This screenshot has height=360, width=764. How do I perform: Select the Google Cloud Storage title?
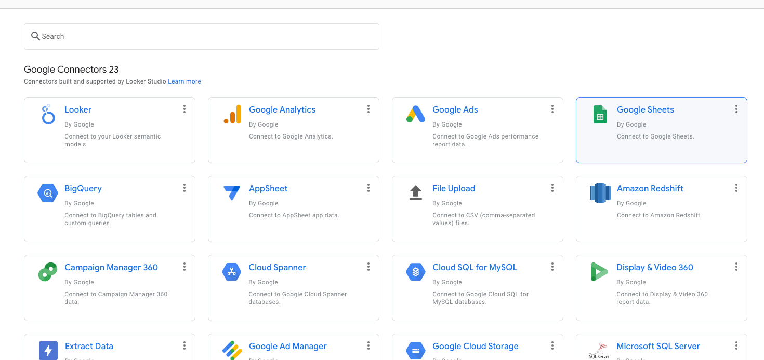pyautogui.click(x=475, y=346)
